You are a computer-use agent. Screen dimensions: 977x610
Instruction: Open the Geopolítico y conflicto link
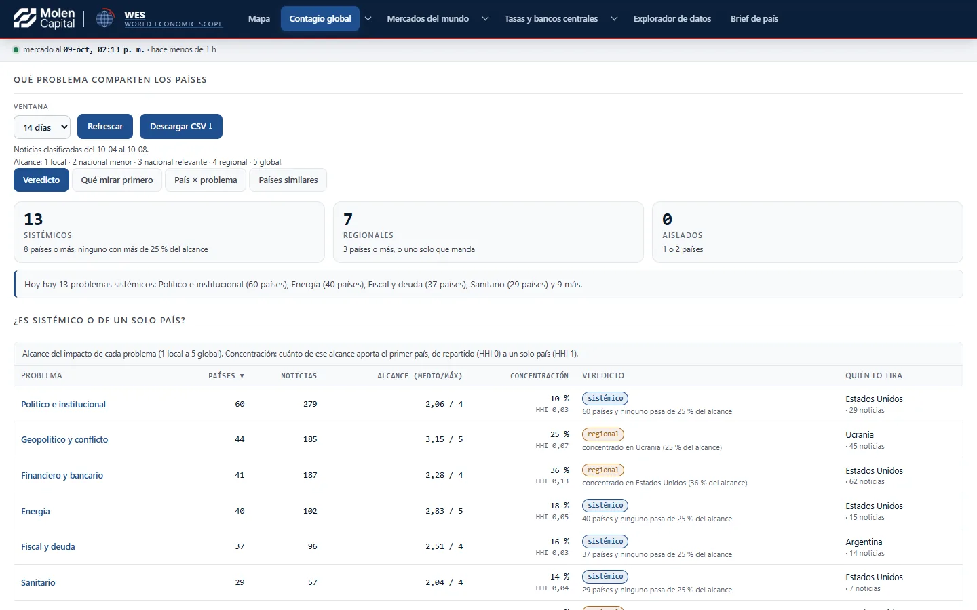(64, 440)
